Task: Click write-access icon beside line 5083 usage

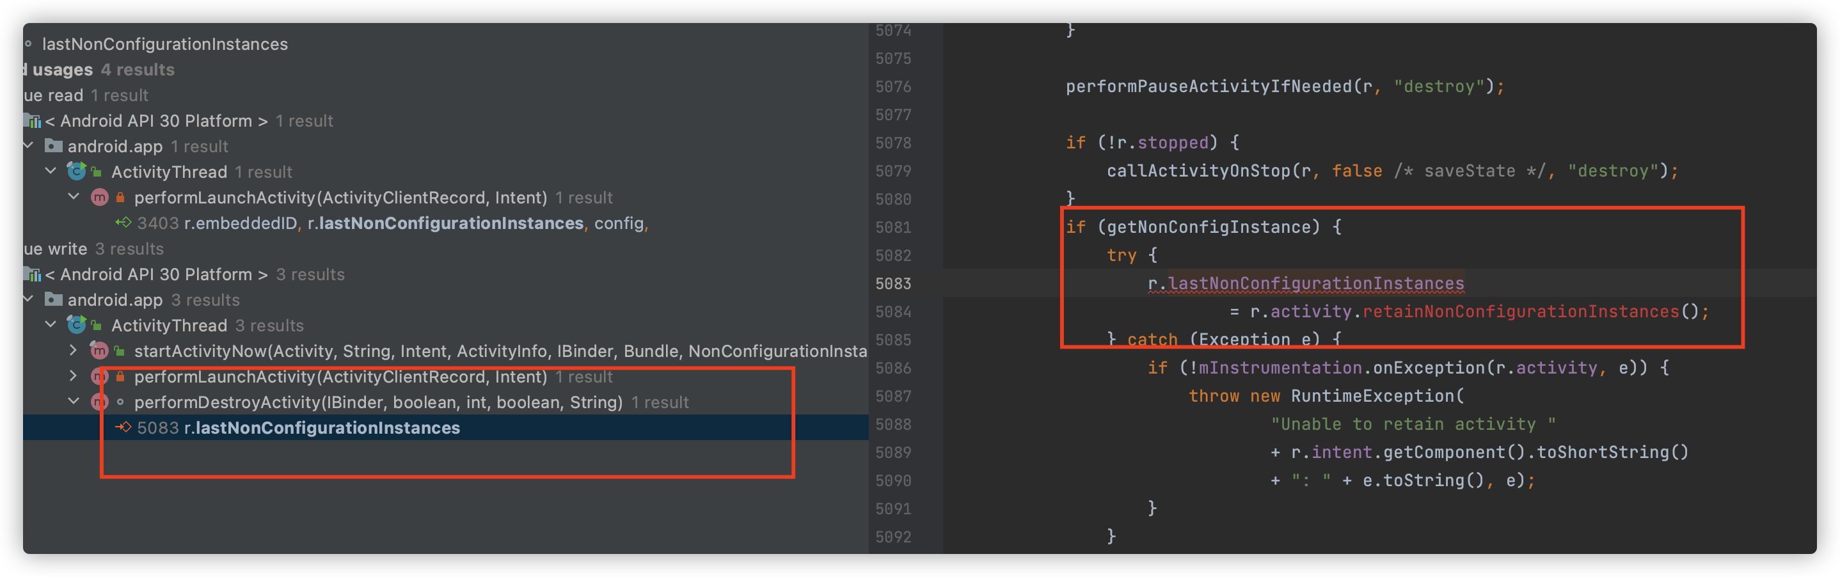Action: 123,427
